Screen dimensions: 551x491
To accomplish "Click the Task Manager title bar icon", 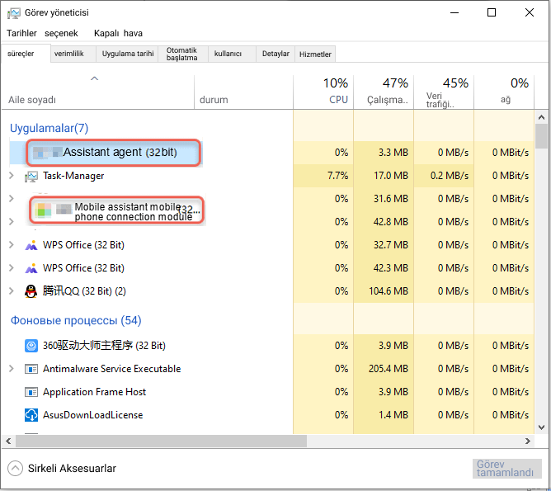I will point(14,13).
